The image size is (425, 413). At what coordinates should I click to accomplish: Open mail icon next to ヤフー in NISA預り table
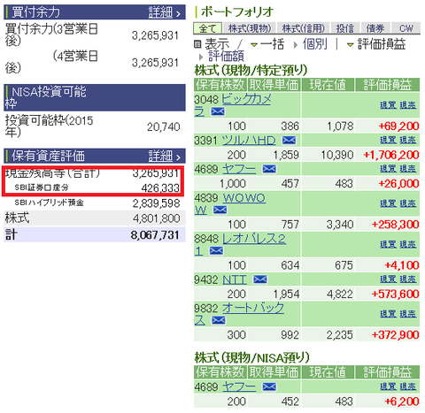click(x=269, y=386)
